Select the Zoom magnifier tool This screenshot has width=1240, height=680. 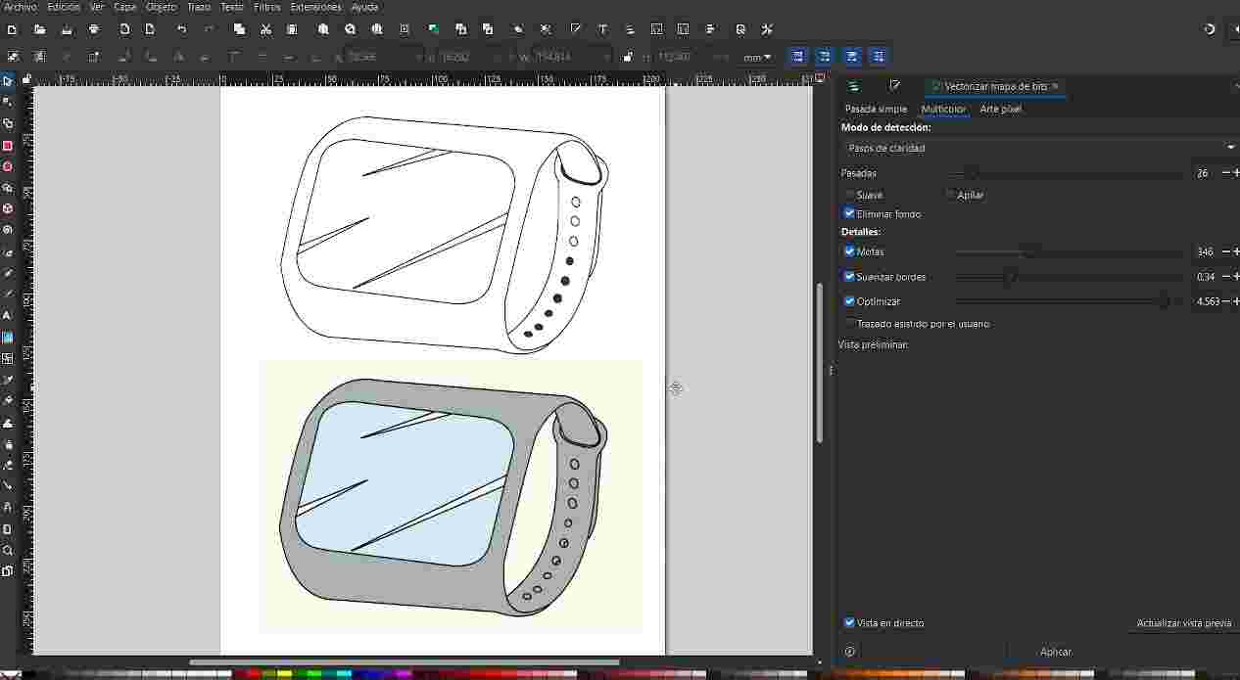point(8,550)
